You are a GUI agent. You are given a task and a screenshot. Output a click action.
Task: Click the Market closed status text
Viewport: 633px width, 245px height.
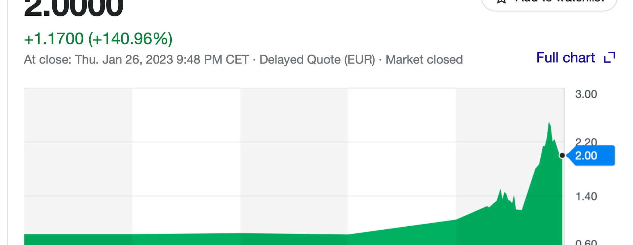tap(424, 60)
